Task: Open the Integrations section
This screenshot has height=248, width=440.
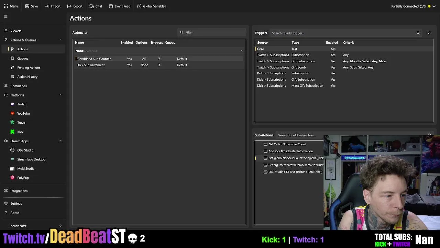Action: (x=19, y=191)
